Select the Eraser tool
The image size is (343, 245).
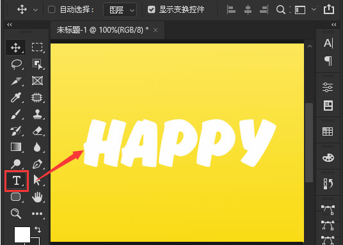[37, 130]
